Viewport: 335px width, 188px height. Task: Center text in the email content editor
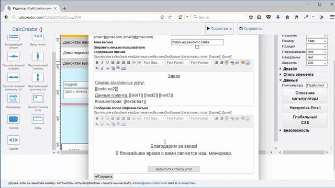pos(118,63)
